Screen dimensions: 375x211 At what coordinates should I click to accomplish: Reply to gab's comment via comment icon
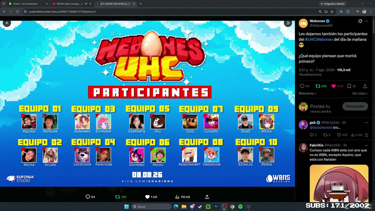coord(312,135)
